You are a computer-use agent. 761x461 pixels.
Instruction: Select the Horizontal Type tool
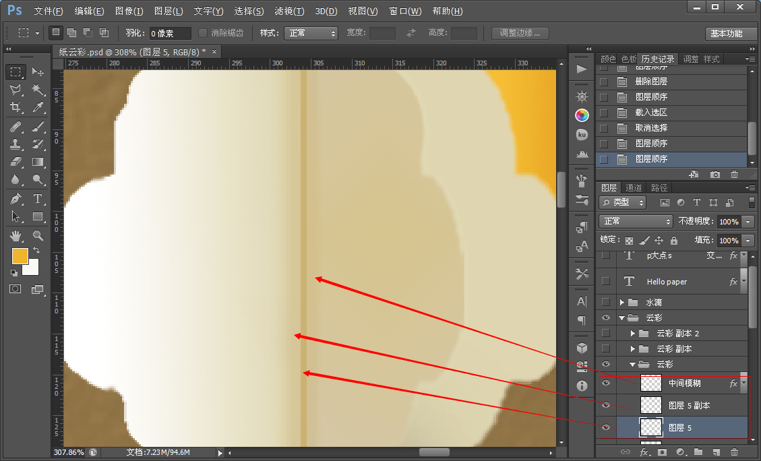(x=37, y=198)
